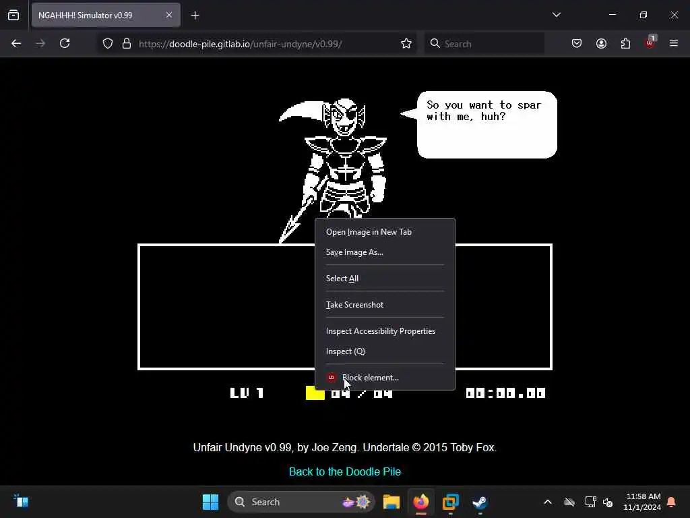The image size is (690, 518).
Task: Click the OneDrive cloud tray icon
Action: 569,502
